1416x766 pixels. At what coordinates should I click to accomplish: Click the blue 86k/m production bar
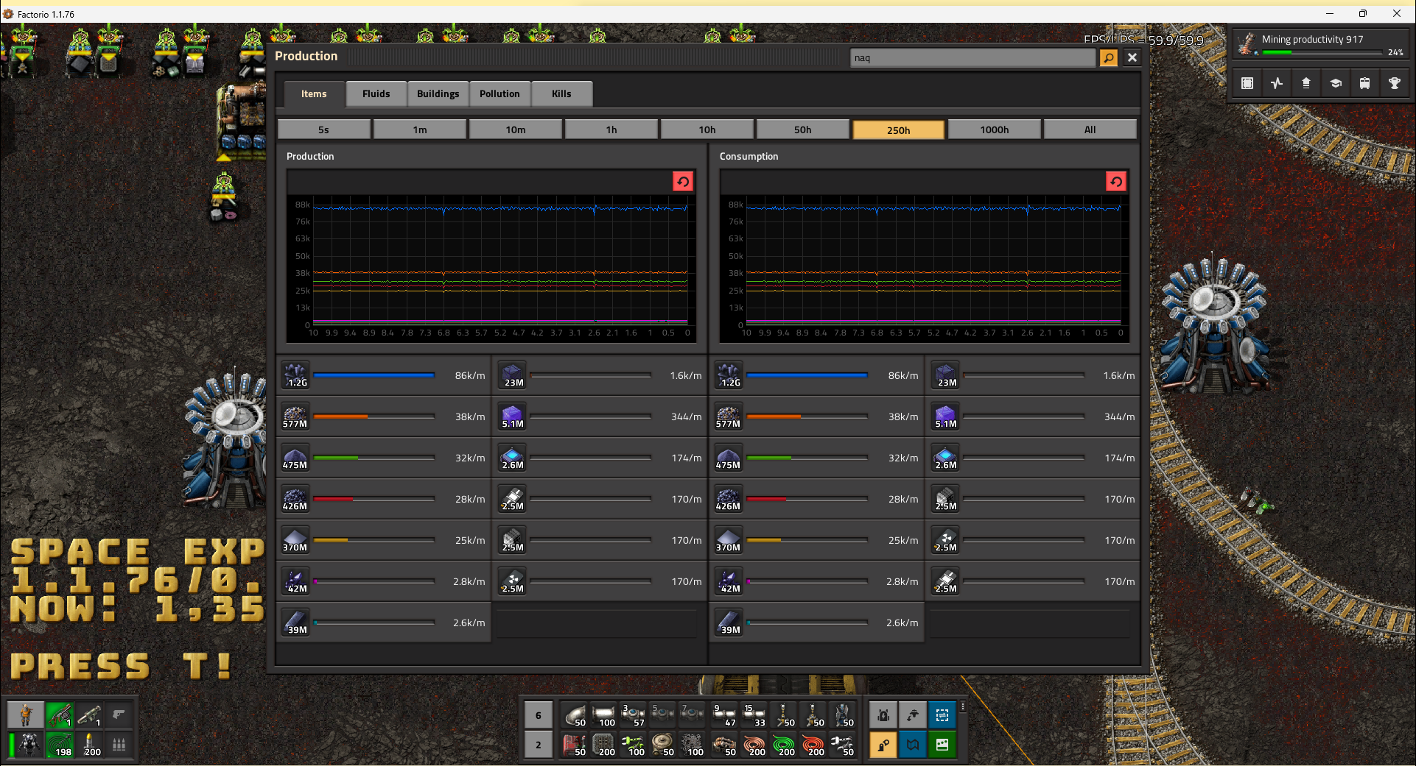[x=374, y=375]
